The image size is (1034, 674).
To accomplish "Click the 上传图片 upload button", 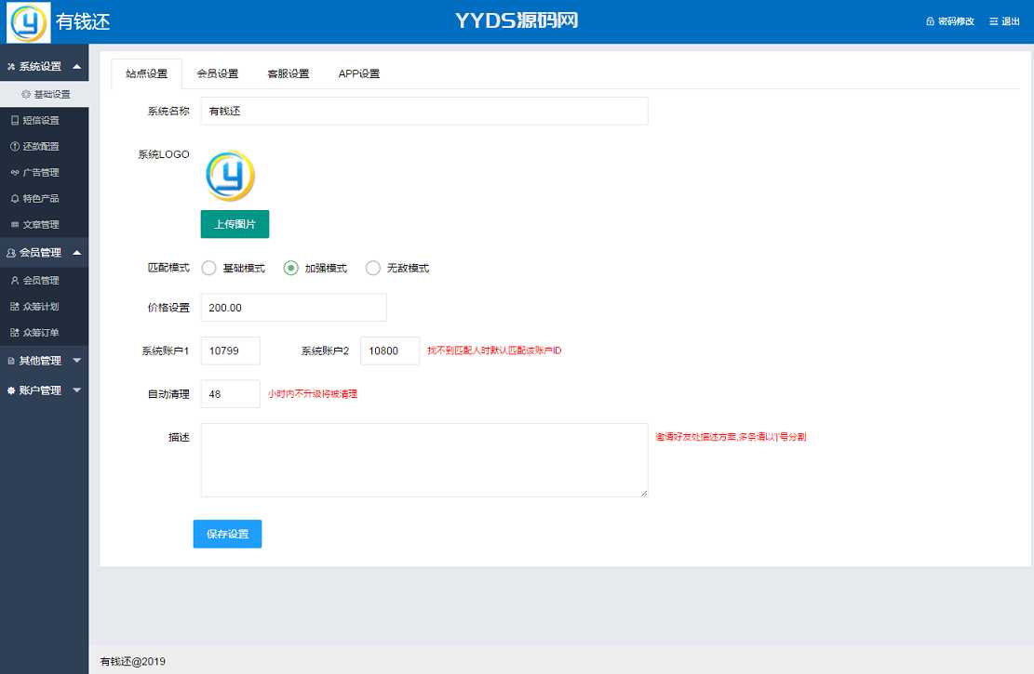I will click(235, 224).
